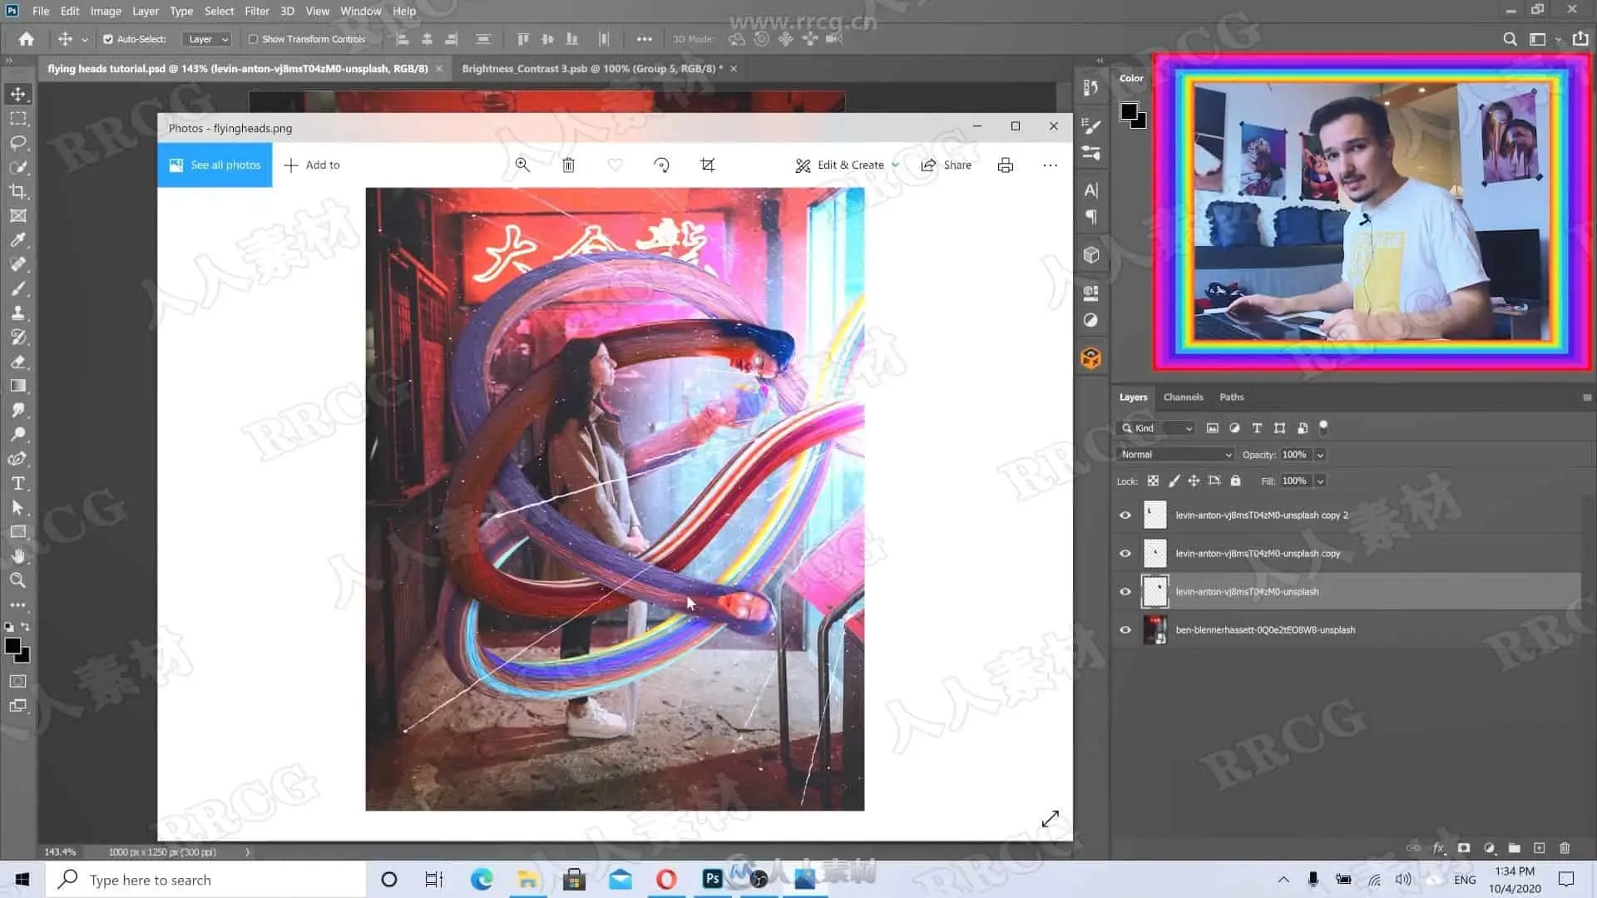1597x898 pixels.
Task: Open Windows Start menu
Action: pos(22,880)
